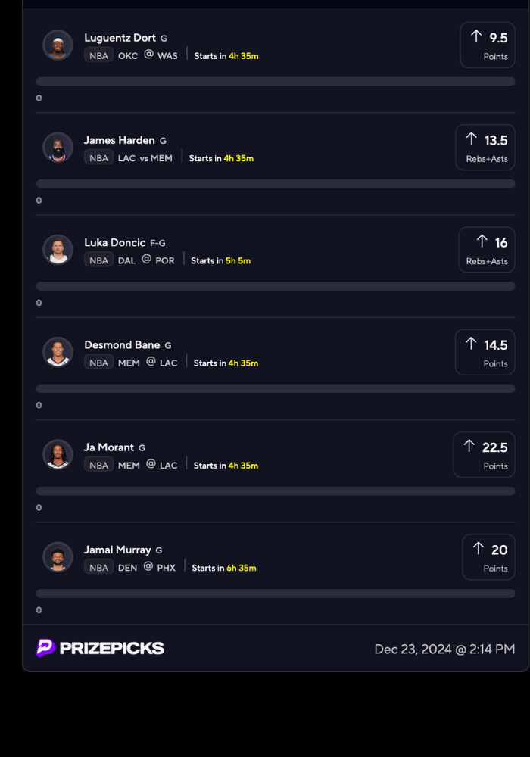Click the progress bar under Ja Morant
Viewport: 530px width, 757px height.
(x=276, y=491)
